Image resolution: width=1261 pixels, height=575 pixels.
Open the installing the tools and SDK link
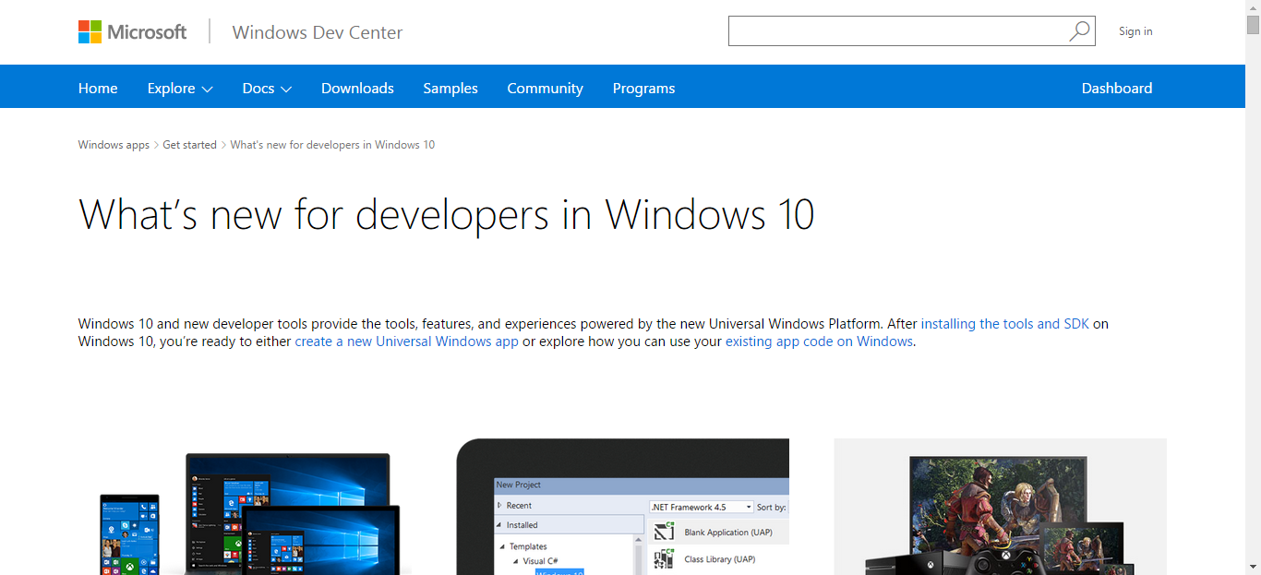click(x=1003, y=323)
